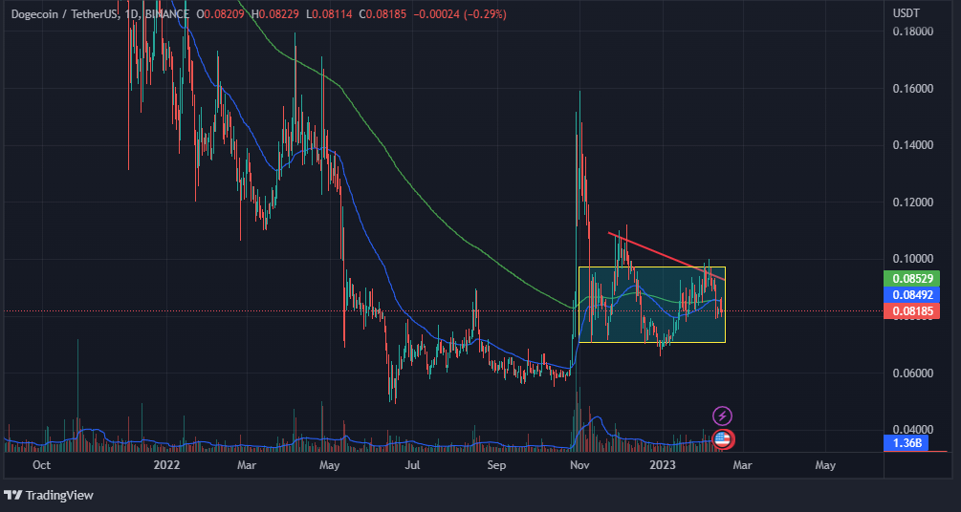Click the Nov label on time axis

pyautogui.click(x=579, y=465)
